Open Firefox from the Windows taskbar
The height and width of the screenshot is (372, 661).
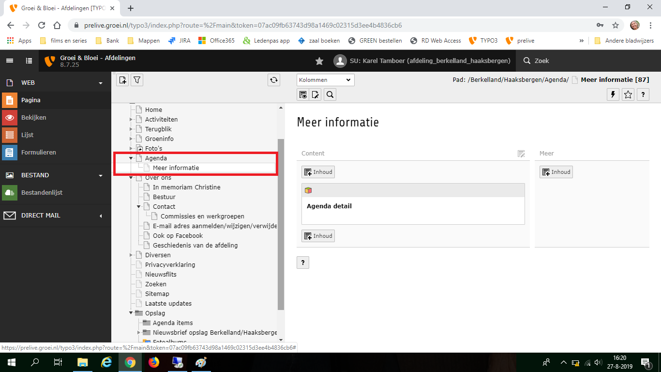pos(153,362)
